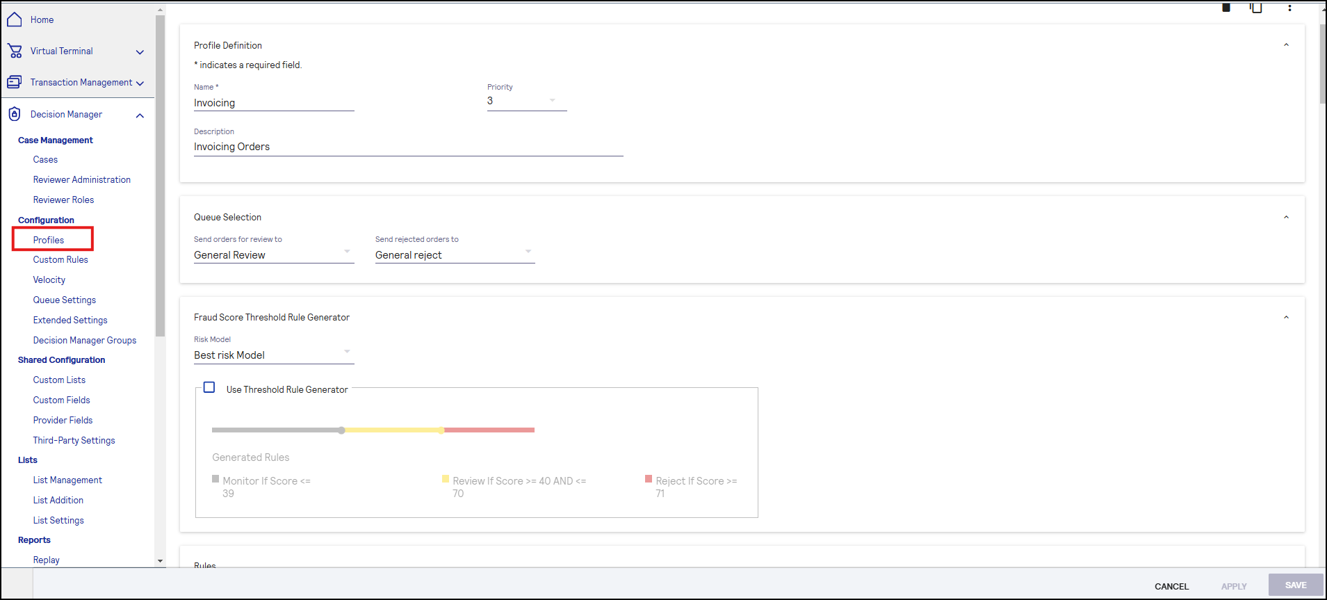
Task: Click the Decision Manager shield icon
Action: (15, 114)
